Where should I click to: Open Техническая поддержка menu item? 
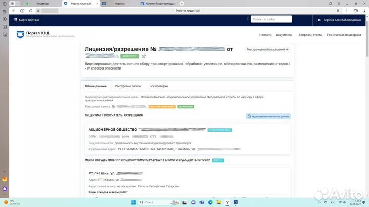pyautogui.click(x=344, y=35)
